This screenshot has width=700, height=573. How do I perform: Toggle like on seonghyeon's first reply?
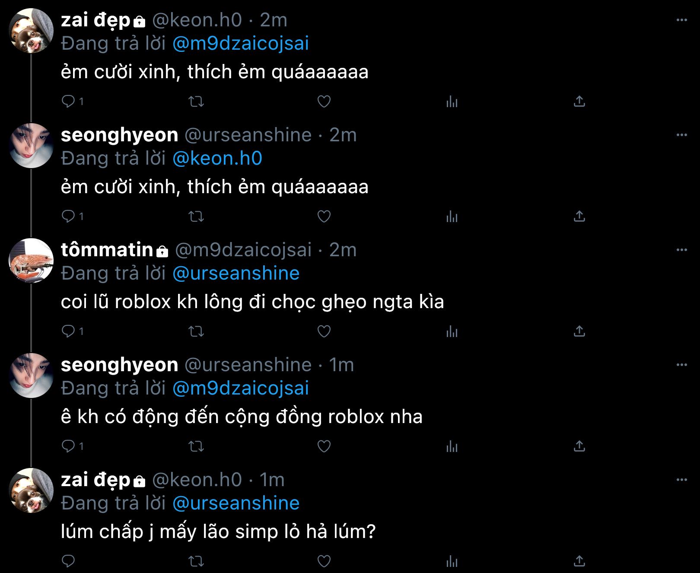point(324,216)
